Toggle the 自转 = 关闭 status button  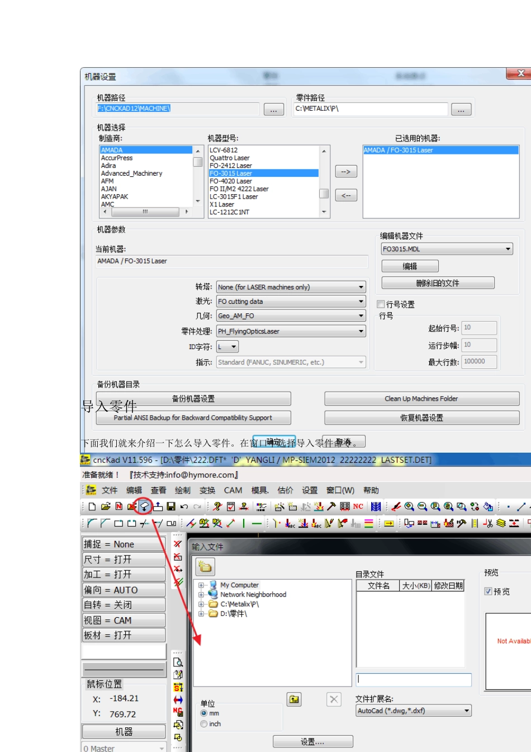[x=124, y=605]
